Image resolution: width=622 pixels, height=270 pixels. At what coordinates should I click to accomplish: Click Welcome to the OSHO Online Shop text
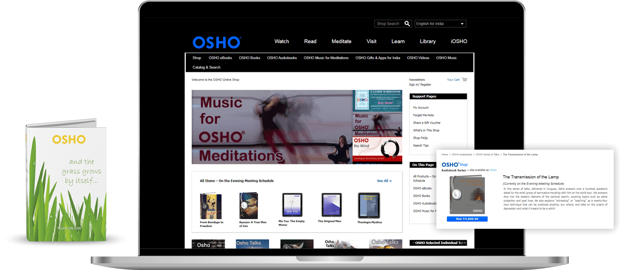[215, 80]
